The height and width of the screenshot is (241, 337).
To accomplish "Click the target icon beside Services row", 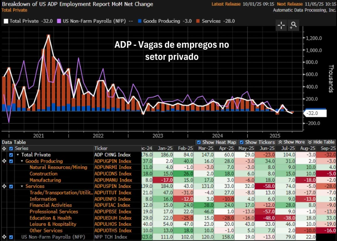I will coord(4,186).
